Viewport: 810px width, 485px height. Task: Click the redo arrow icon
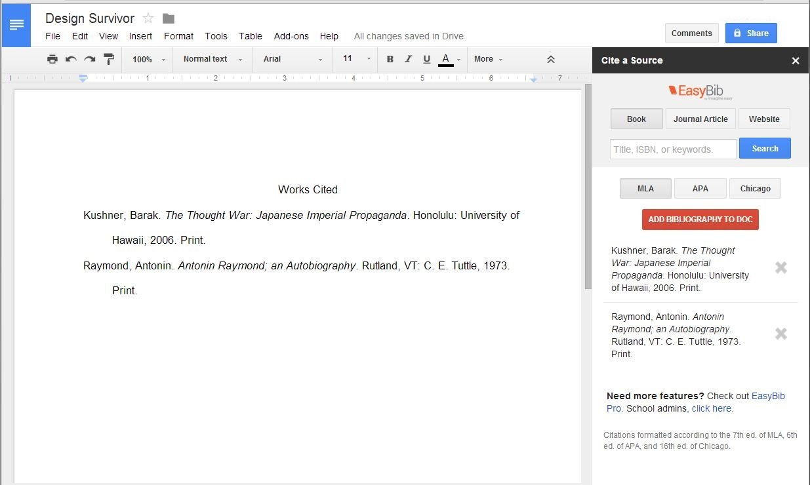[90, 59]
